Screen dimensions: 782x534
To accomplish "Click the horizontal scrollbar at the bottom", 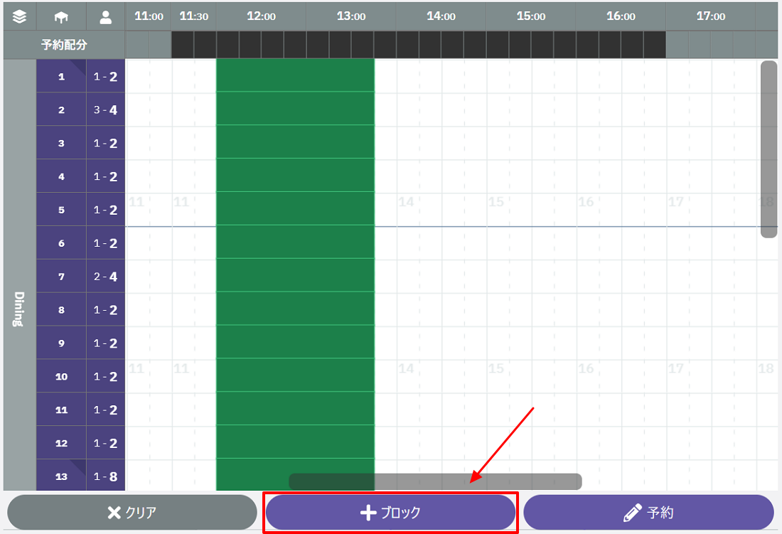I will (x=435, y=481).
